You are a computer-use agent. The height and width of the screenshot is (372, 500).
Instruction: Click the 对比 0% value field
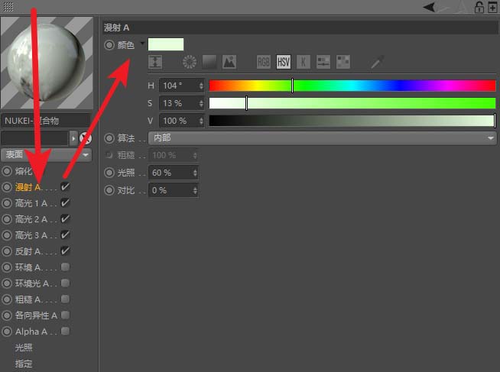click(x=173, y=190)
